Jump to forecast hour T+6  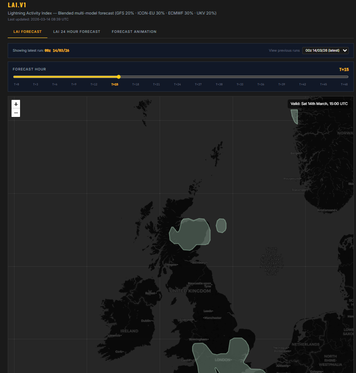55,84
